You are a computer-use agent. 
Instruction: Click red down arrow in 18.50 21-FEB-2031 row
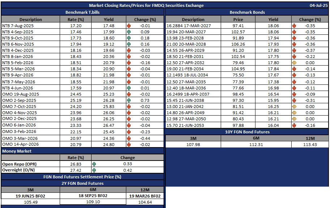coord(294,57)
